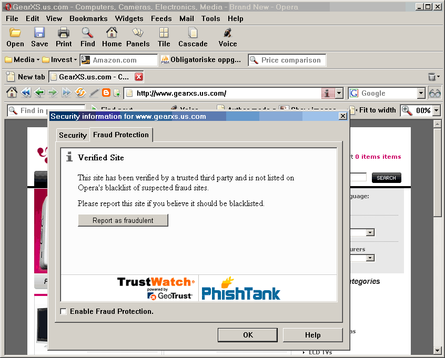This screenshot has width=445, height=358.
Task: Click the black SEARCH button on the page
Action: click(386, 178)
